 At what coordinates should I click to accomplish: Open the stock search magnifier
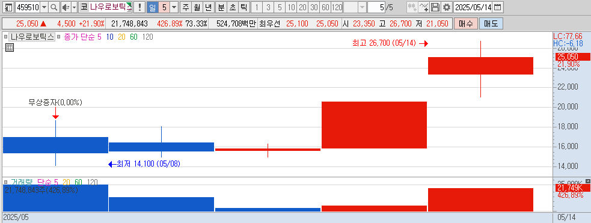pos(54,7)
